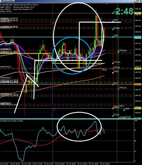Screen dimensions: 142x165
Task: Select the orange 1963.47 price label
Action: (x=138, y=84)
